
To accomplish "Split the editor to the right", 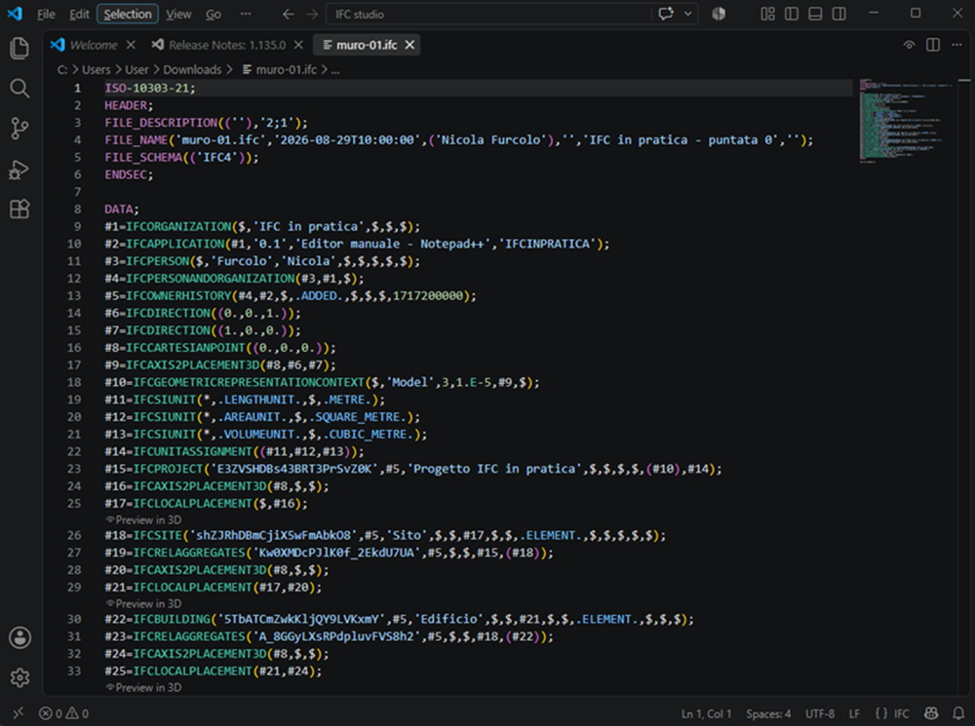I will pos(933,45).
